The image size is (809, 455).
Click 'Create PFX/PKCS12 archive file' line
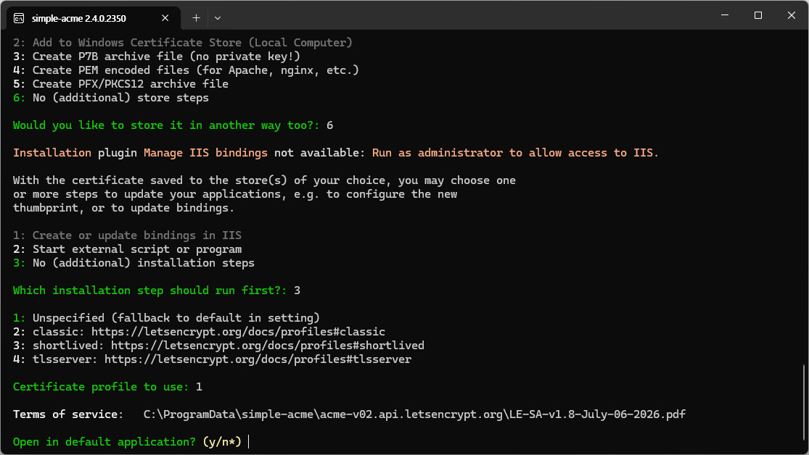pos(120,84)
